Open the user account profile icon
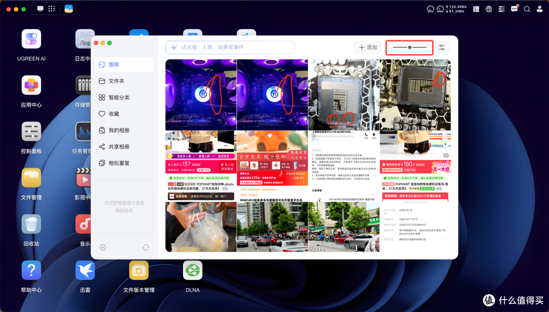Image resolution: width=549 pixels, height=312 pixels. 539,9
